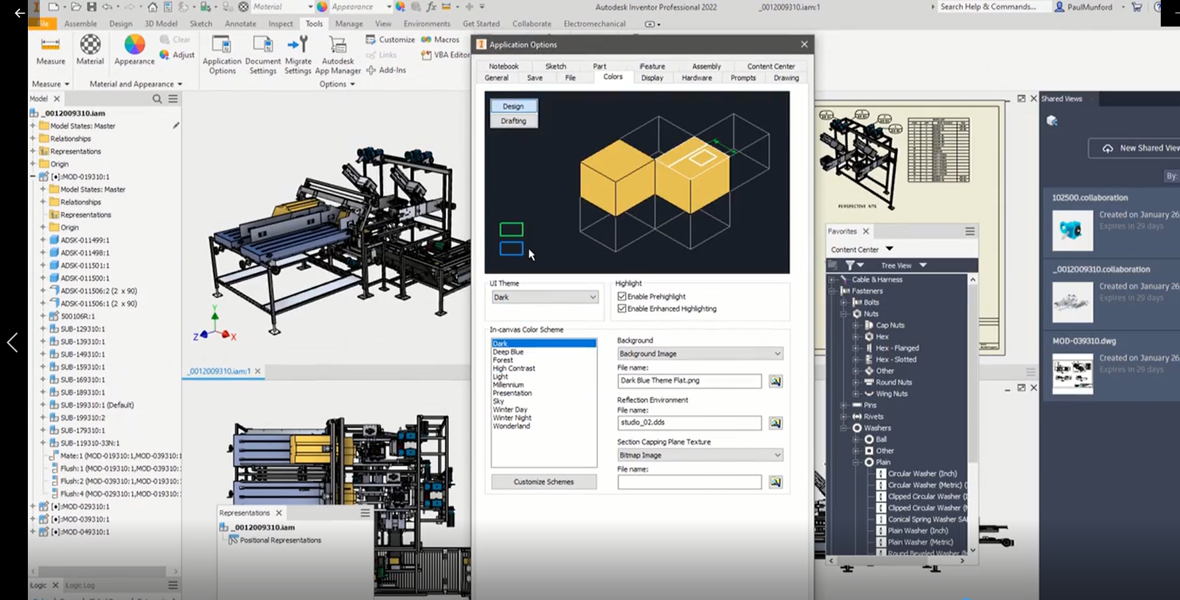1180x600 pixels.
Task: Open the Model browser hamburger menu
Action: point(173,99)
